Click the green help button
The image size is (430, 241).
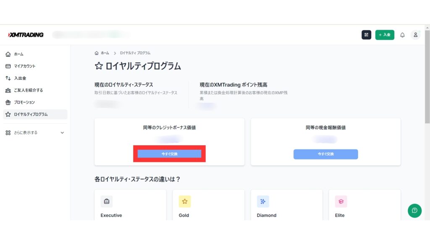pos(414,210)
